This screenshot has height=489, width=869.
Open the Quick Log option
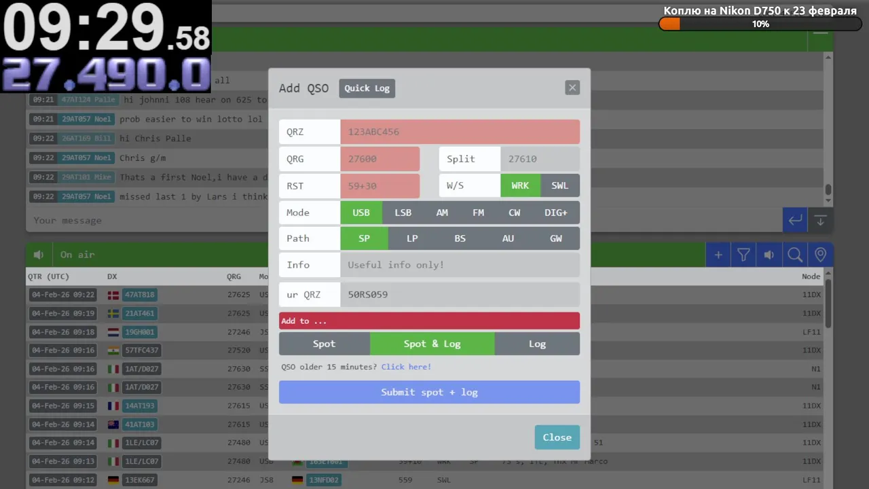(367, 88)
